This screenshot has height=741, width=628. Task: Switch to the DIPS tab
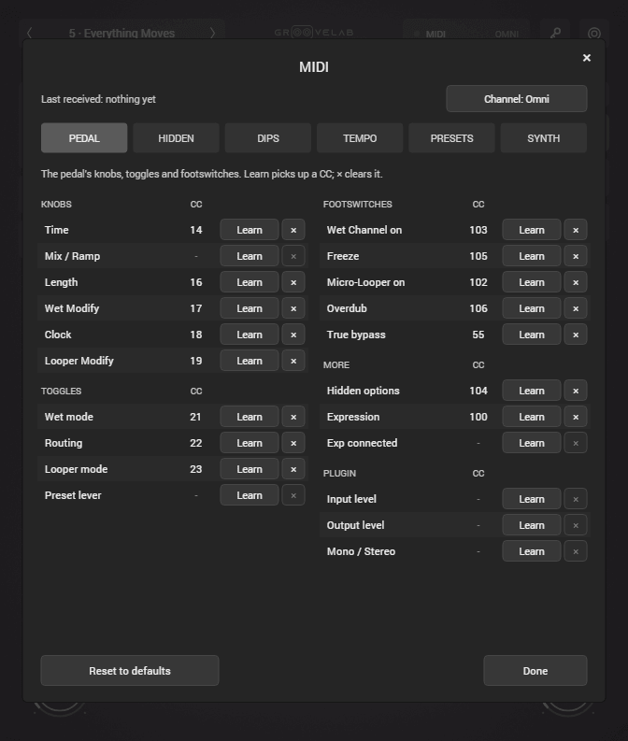(268, 138)
